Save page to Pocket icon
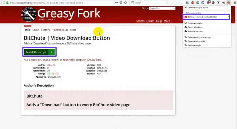This screenshot has width=237, height=129. [121, 3]
